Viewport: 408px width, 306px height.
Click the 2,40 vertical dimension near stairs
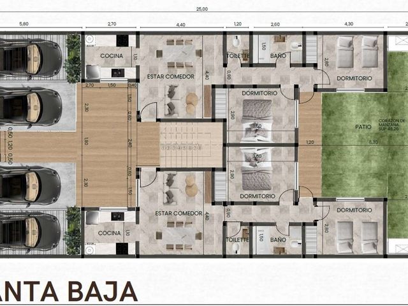(129, 143)
